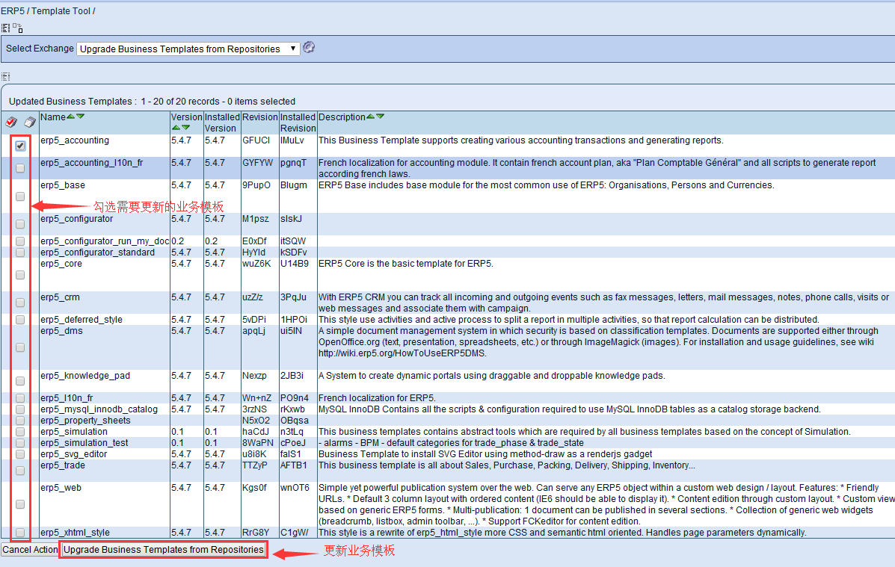This screenshot has width=895, height=567.
Task: Click the erp5_crm template name
Action: click(60, 297)
